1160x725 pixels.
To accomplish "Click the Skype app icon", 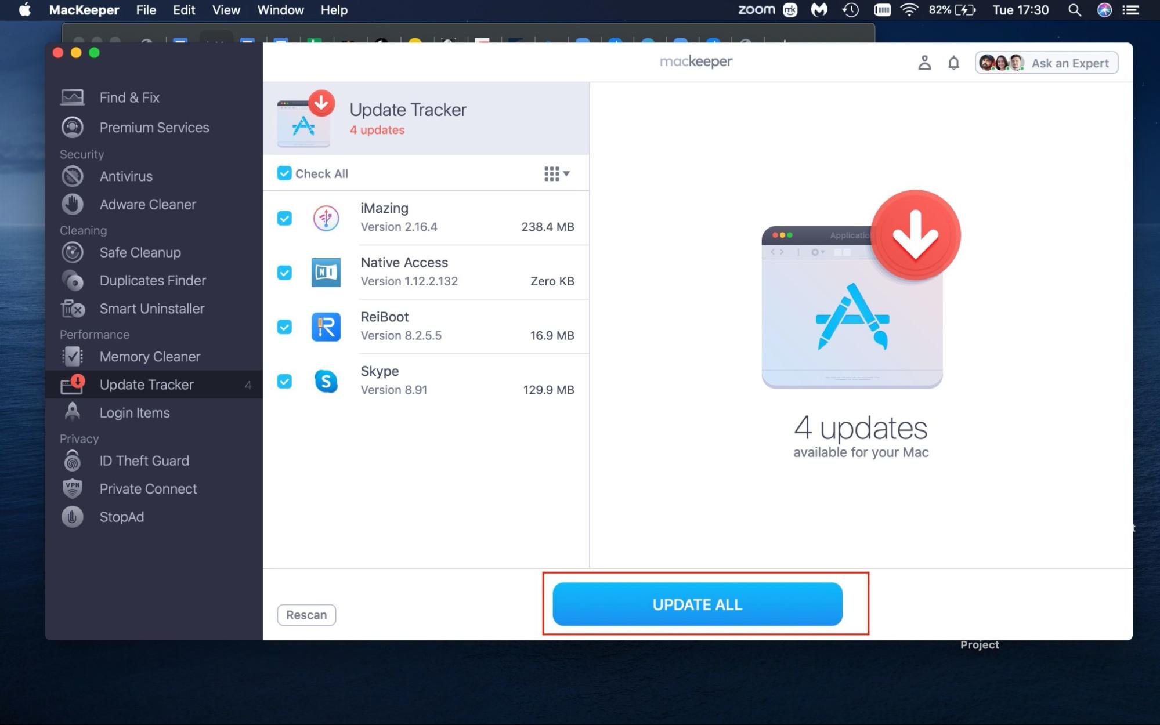I will point(326,381).
